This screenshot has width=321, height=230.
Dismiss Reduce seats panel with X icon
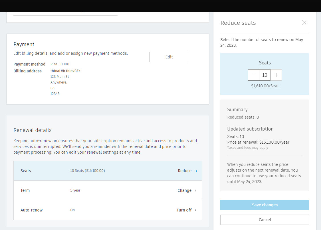(304, 23)
